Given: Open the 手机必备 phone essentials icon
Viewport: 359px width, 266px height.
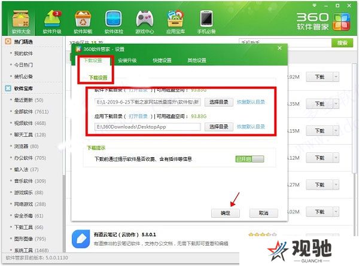Looking at the screenshot, I should point(206,22).
